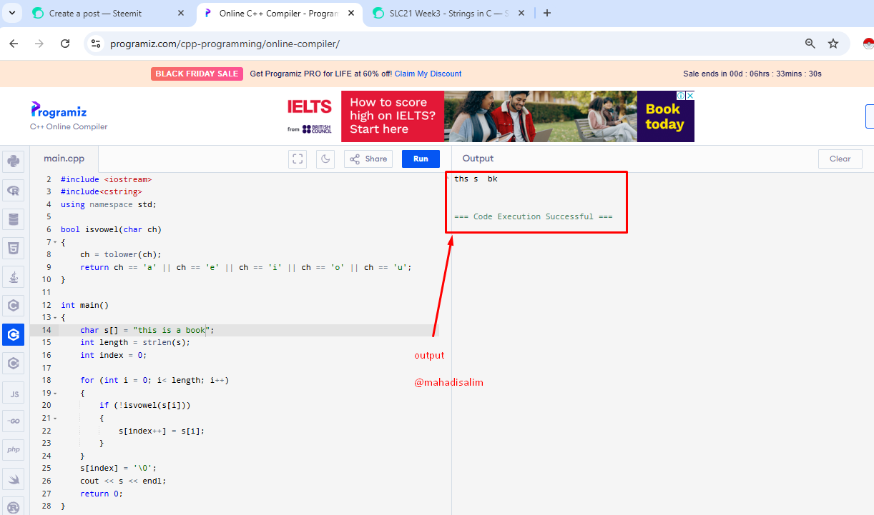Collapse the for loop at line 19
This screenshot has width=874, height=515.
click(55, 393)
